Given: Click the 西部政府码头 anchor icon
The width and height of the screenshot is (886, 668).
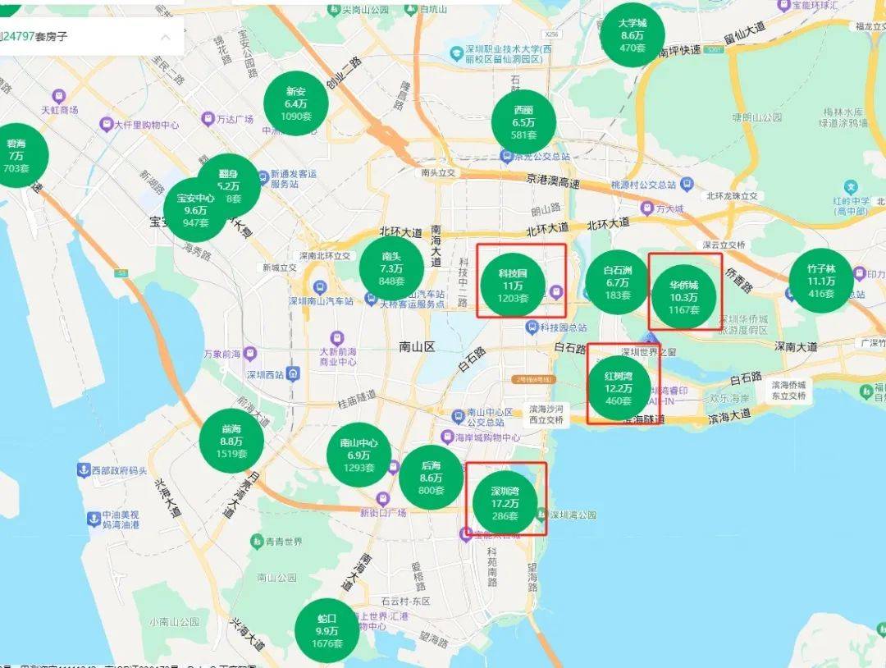Looking at the screenshot, I should click(x=84, y=469).
